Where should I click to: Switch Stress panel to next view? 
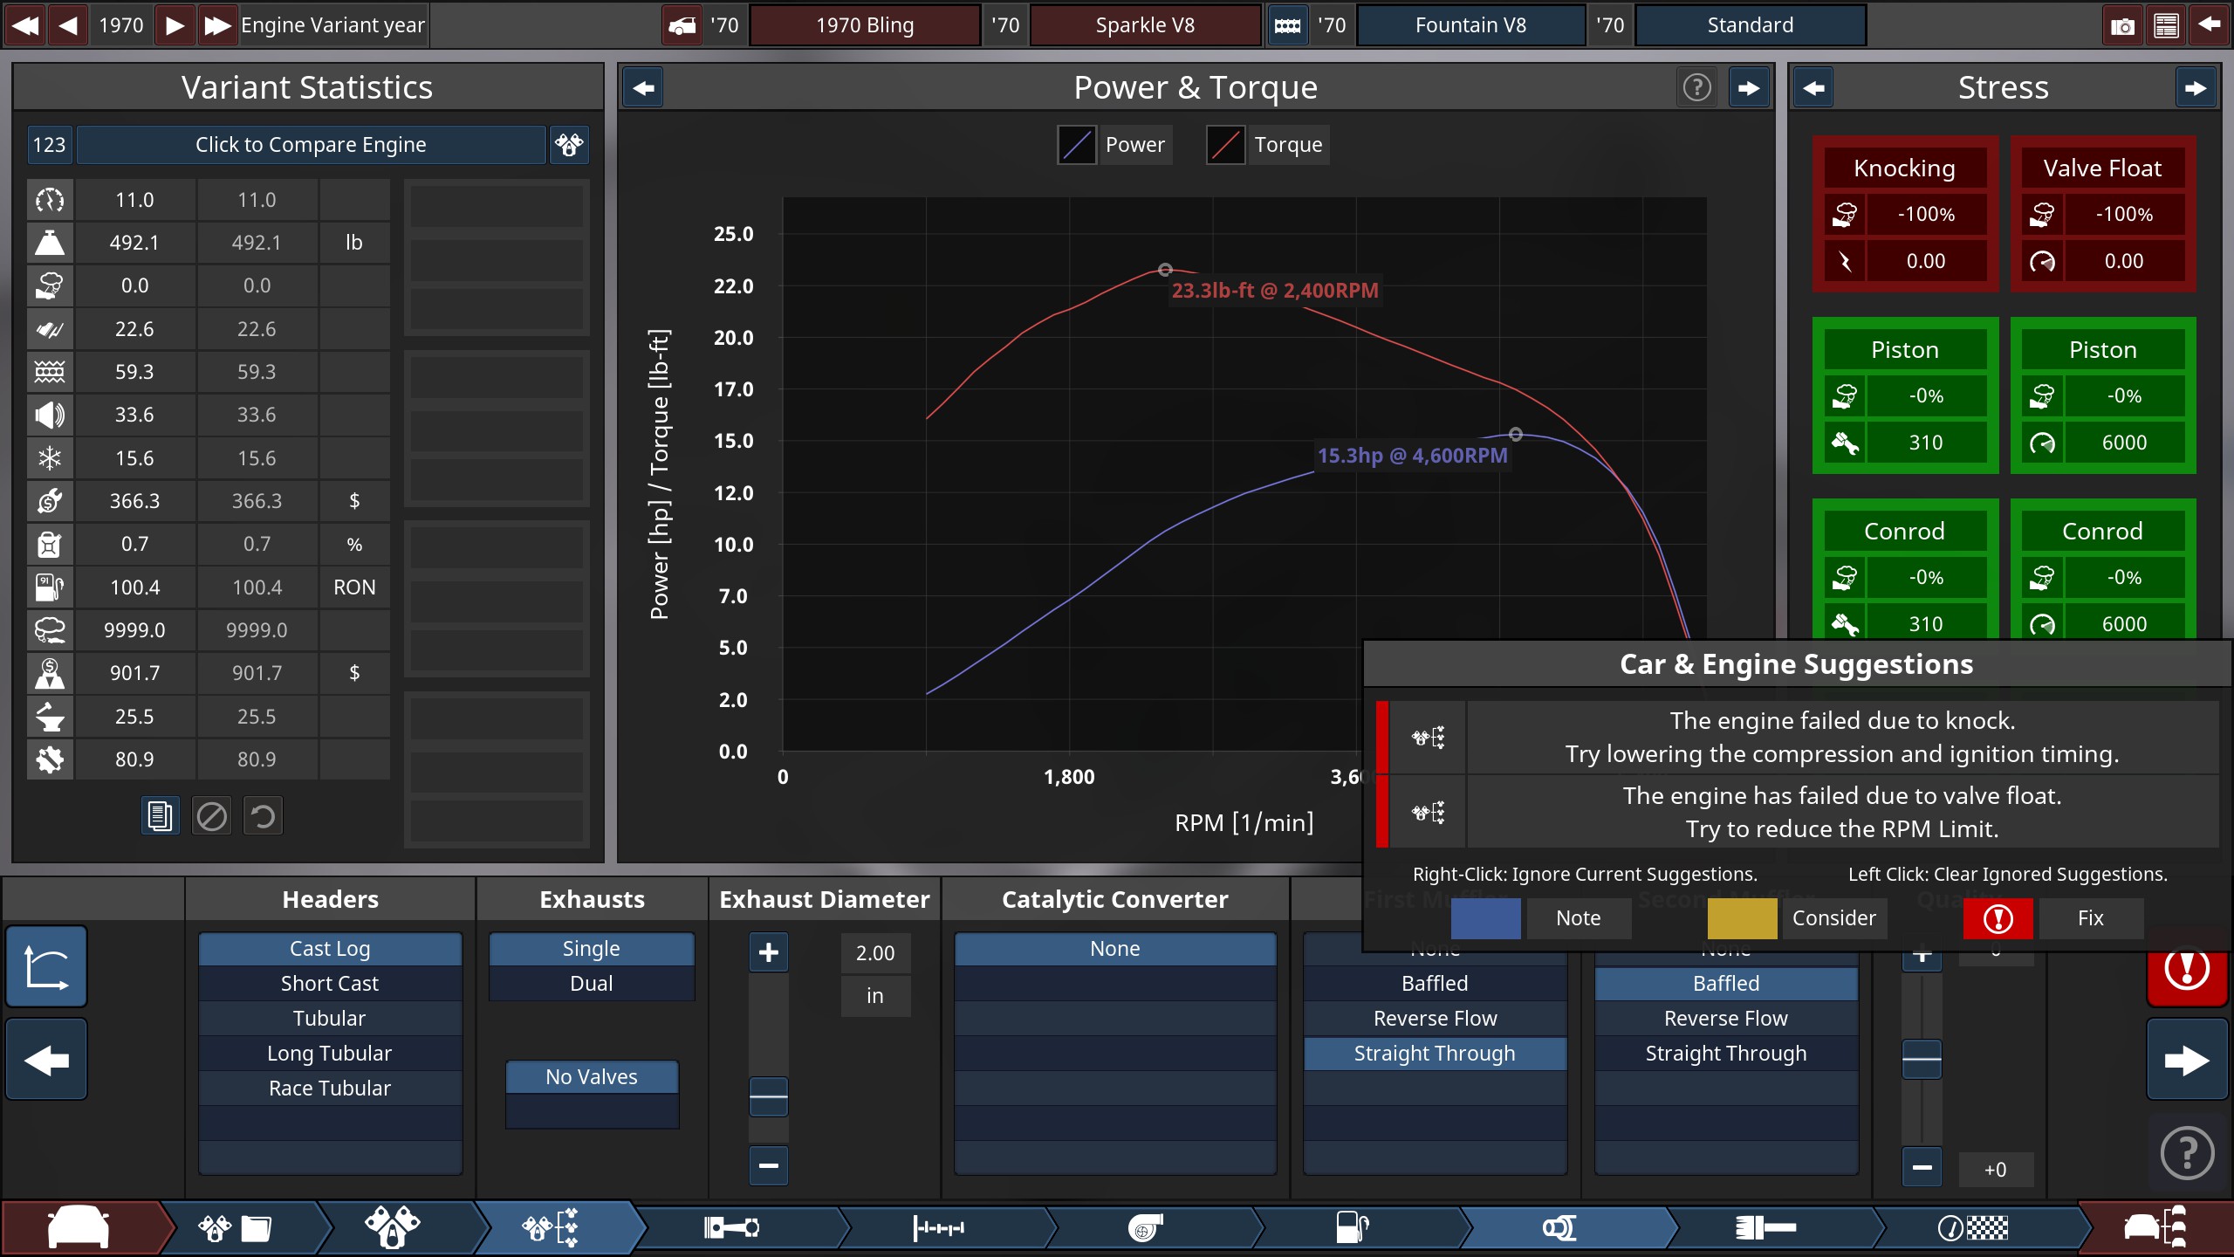pyautogui.click(x=2195, y=87)
